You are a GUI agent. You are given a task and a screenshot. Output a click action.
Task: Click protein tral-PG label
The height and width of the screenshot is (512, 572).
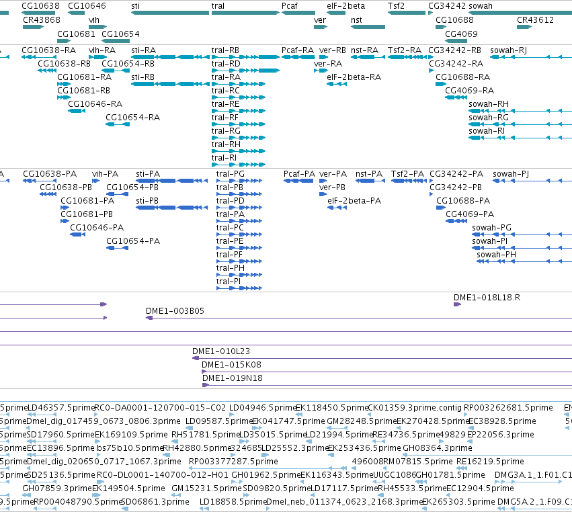tap(230, 173)
